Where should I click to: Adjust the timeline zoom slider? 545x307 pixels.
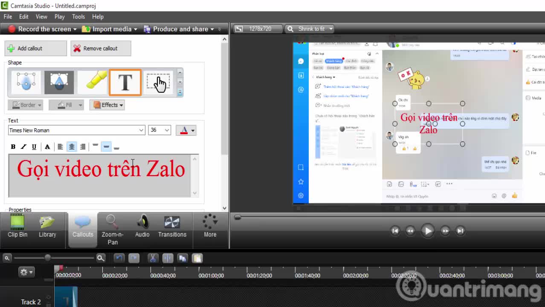pos(48,258)
